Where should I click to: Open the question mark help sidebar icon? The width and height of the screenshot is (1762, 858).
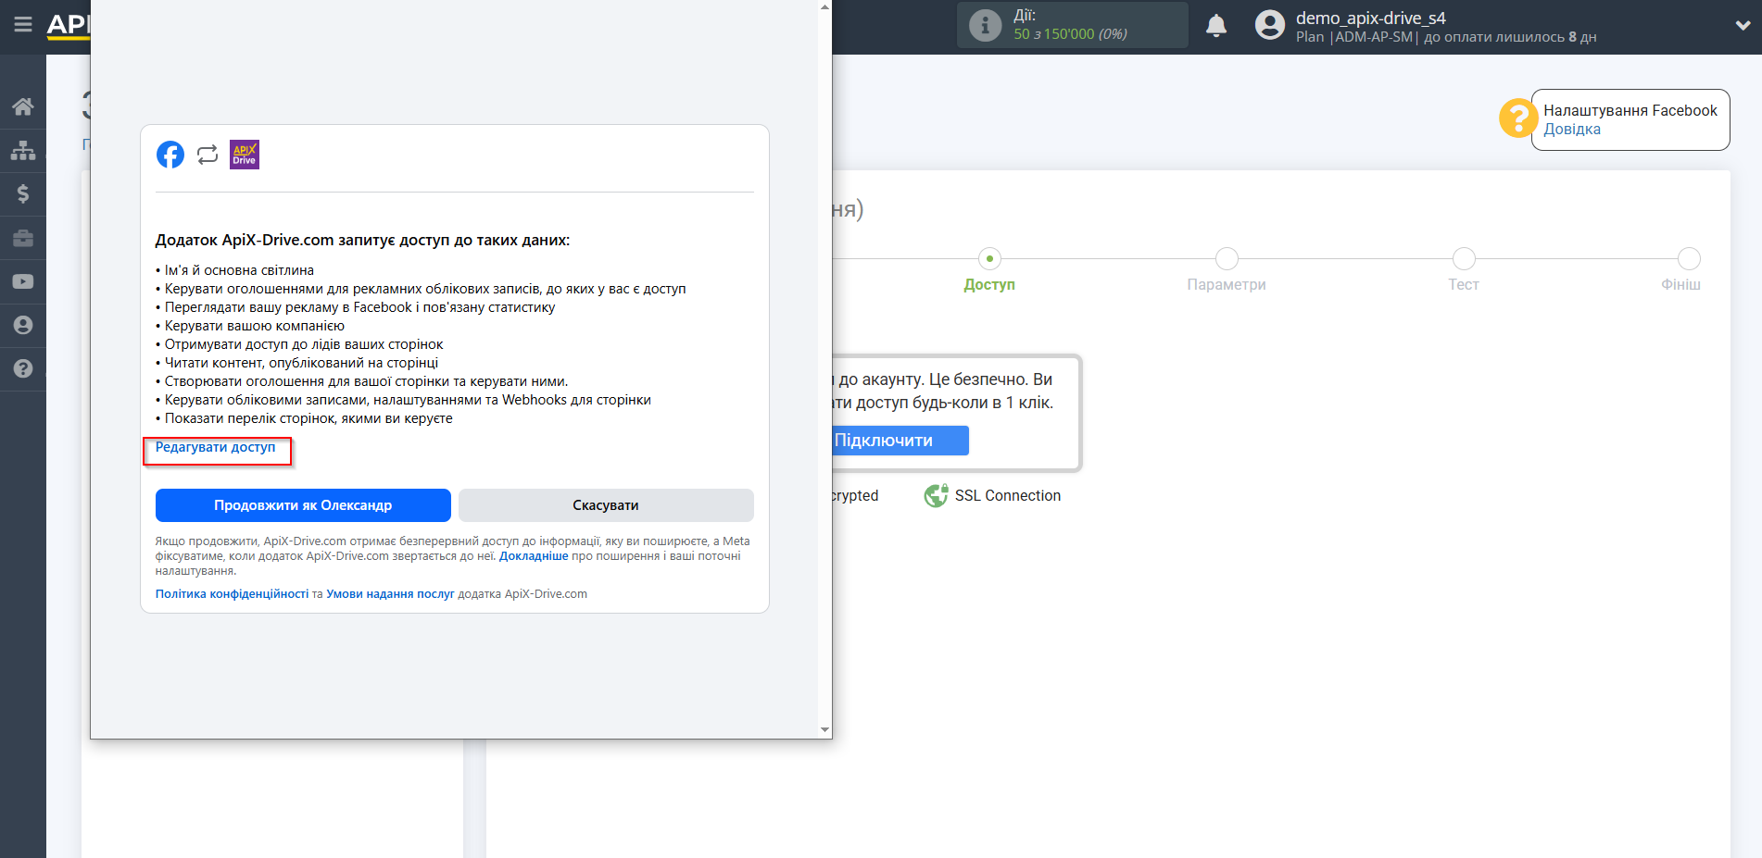click(x=23, y=368)
